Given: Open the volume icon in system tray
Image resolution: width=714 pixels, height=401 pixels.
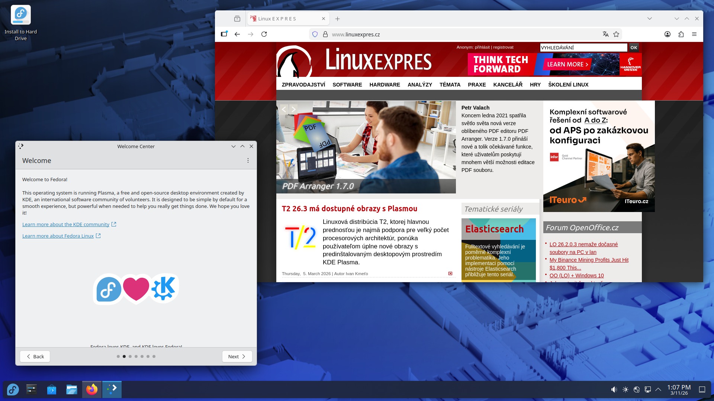Looking at the screenshot, I should (614, 389).
